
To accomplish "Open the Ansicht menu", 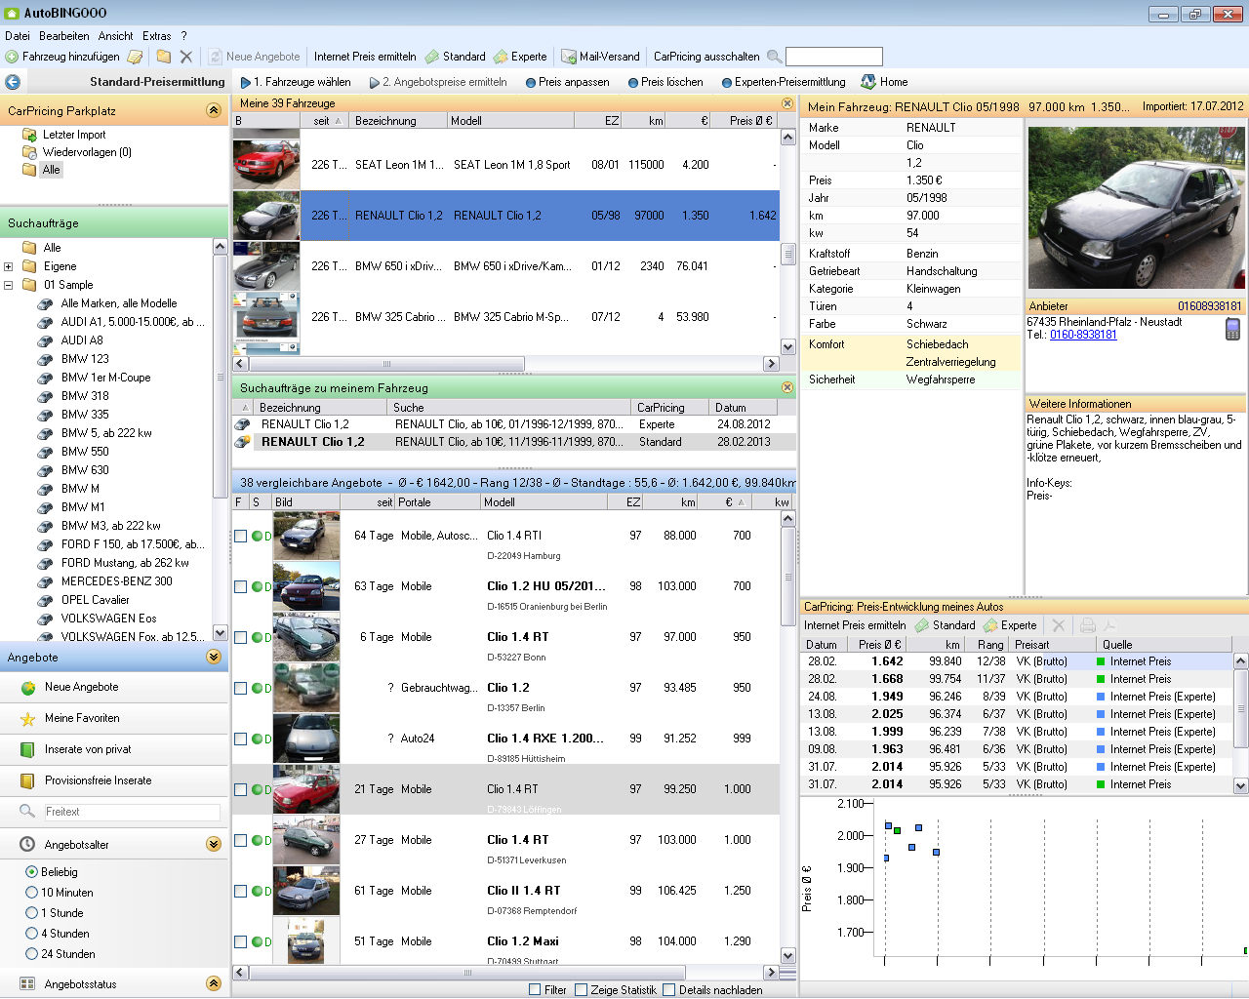I will (115, 36).
